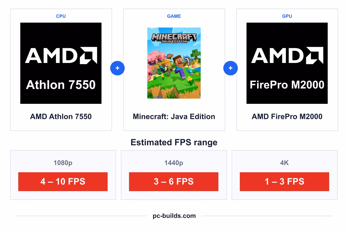
Task: Click the blue plus icon between game and GPU
Action: [231, 68]
